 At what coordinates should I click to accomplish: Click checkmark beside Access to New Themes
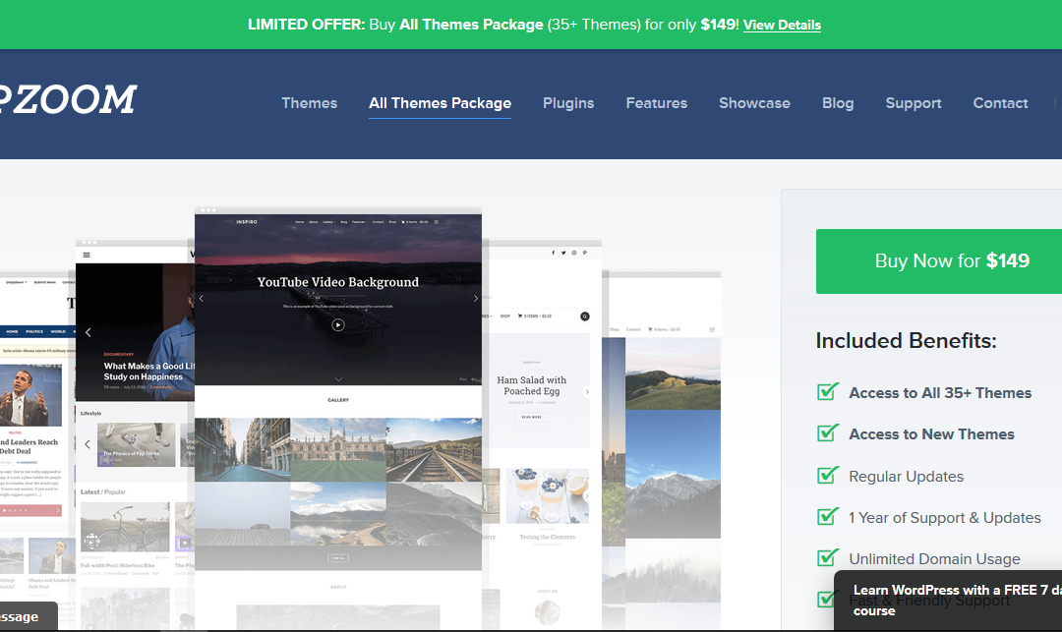point(828,432)
